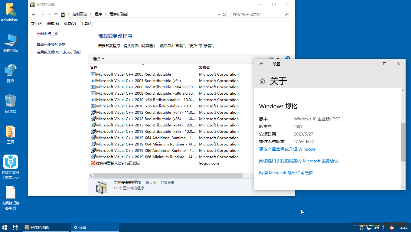Expand chevron after 程序 in breadcrumb
Screen dimensions: 411x232
pos(106,14)
